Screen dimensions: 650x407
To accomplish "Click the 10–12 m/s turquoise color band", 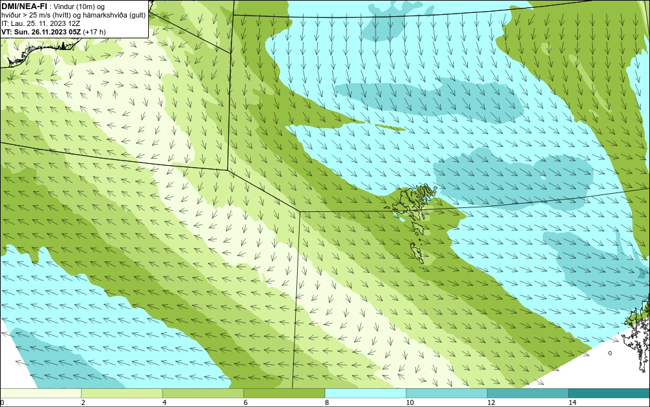I will coord(447,393).
